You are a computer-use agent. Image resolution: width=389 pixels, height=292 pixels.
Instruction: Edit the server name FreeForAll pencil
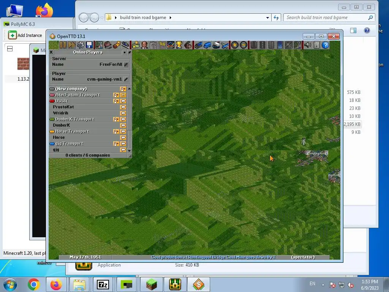coord(126,65)
